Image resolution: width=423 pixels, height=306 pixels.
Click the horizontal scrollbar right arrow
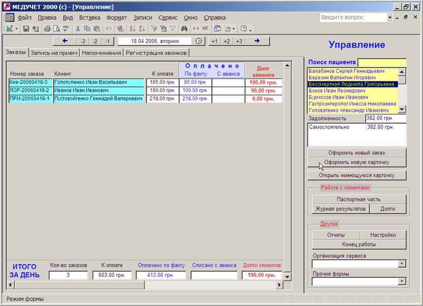tap(279, 285)
